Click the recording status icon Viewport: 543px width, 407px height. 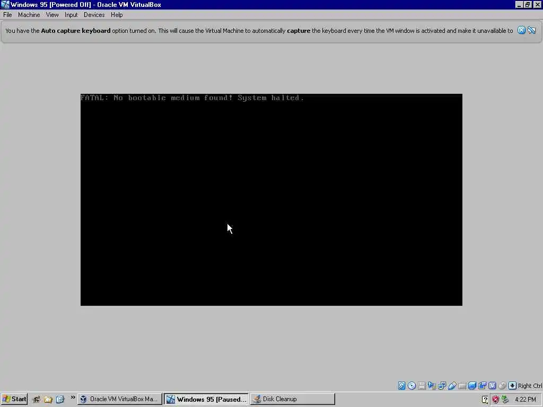click(482, 386)
